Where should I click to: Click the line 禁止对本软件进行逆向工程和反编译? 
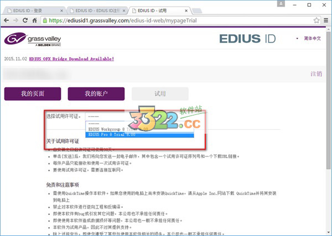(x=88, y=207)
